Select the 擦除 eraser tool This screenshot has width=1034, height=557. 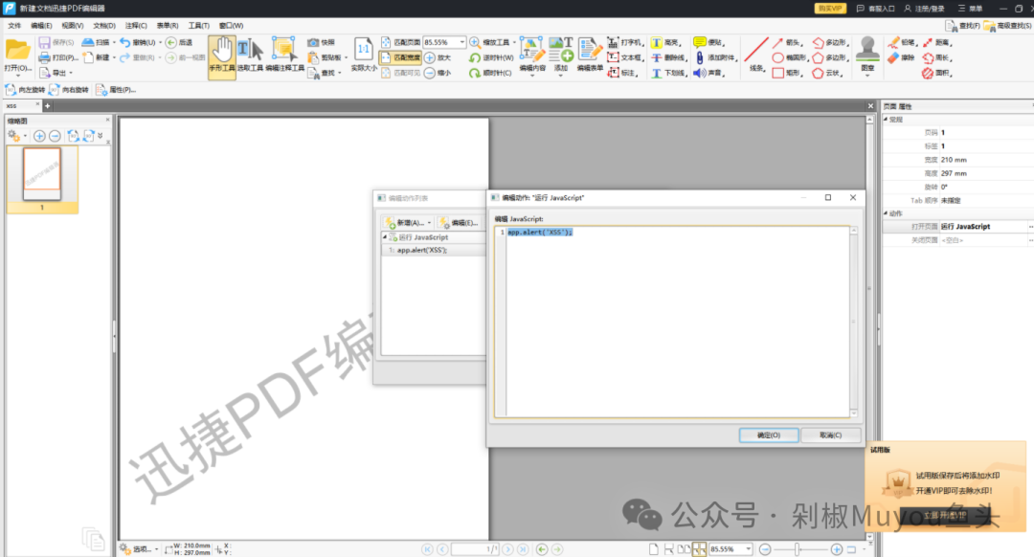[x=893, y=58]
